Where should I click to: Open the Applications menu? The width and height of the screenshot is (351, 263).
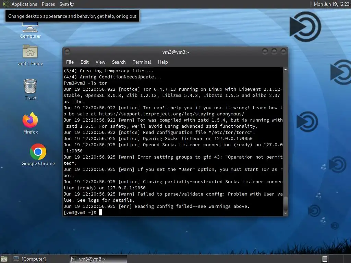click(24, 4)
